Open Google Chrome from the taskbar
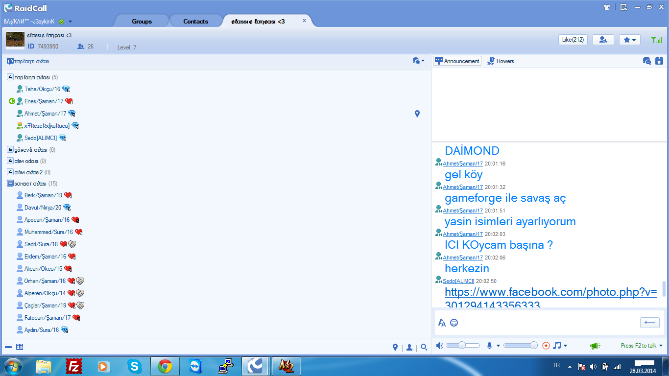This screenshot has height=376, width=669. pos(165,366)
